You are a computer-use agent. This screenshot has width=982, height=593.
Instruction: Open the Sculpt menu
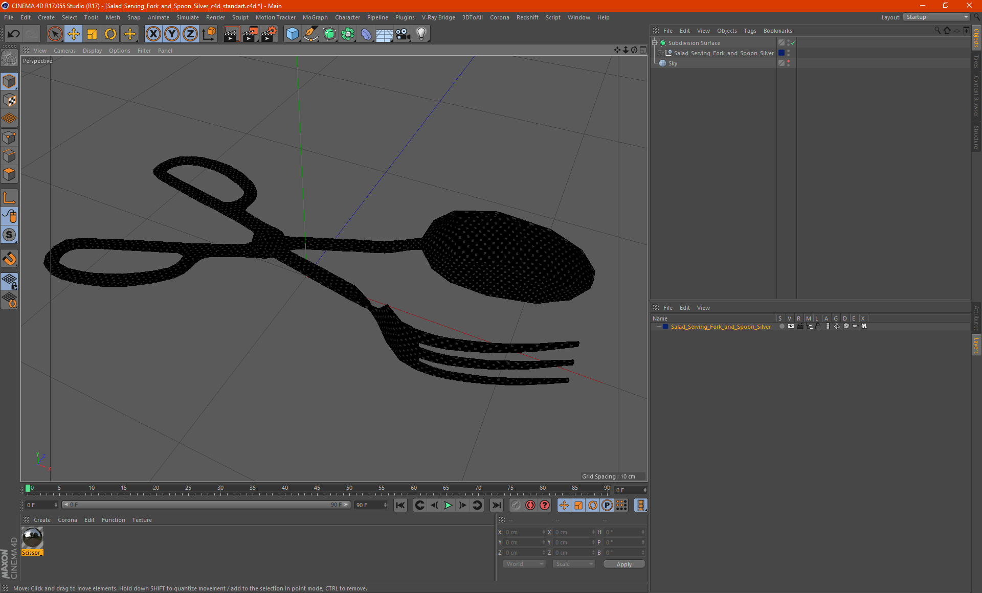(240, 17)
